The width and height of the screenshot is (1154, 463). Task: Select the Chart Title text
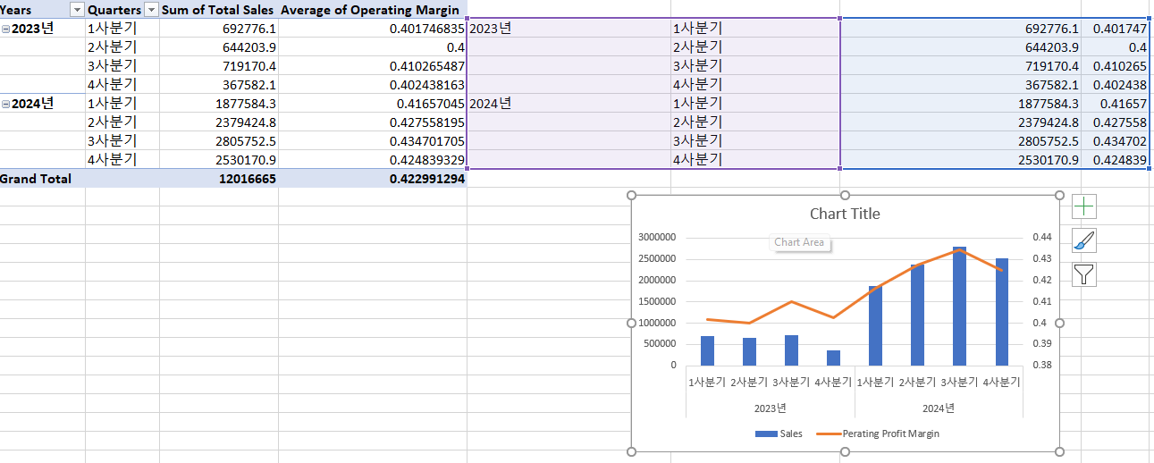point(845,214)
